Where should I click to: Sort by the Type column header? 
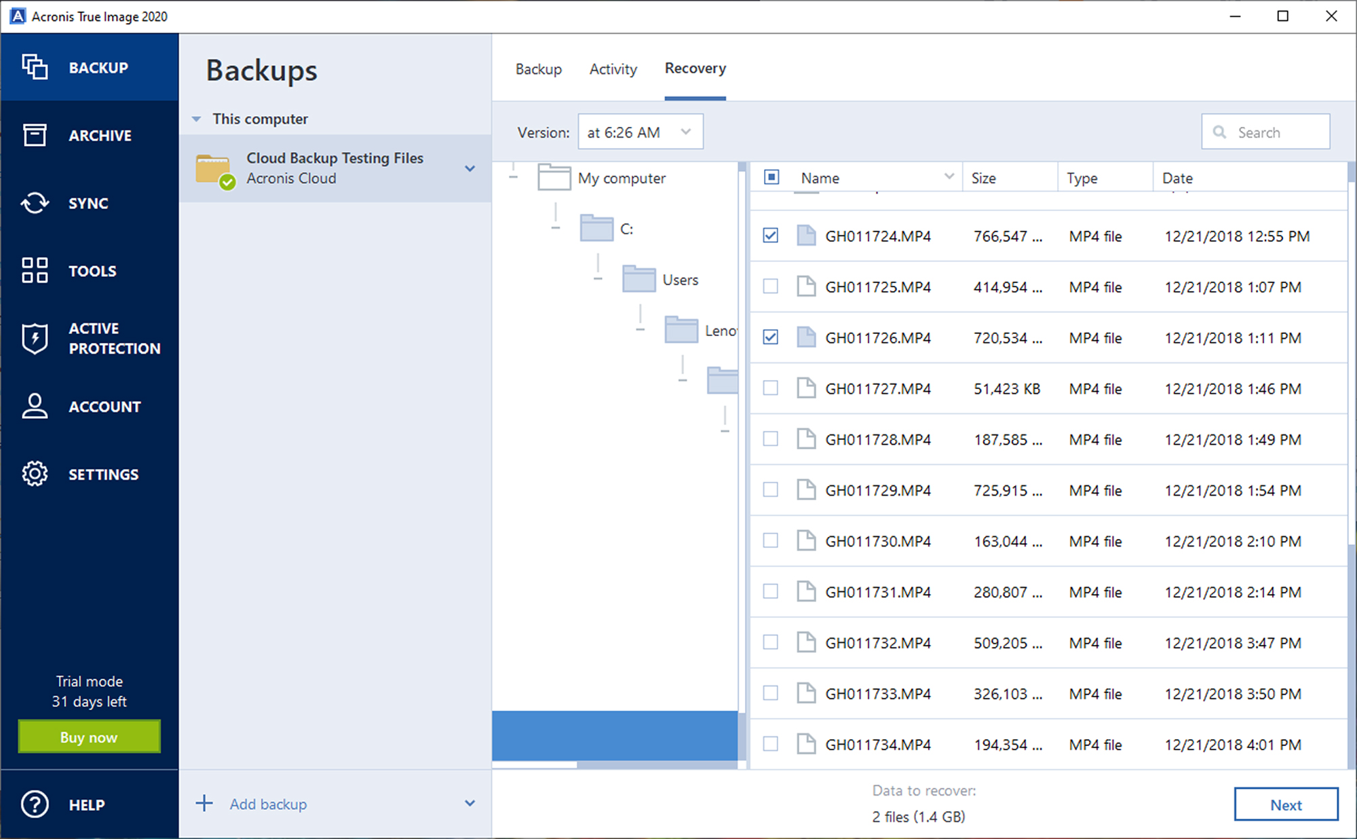(1082, 178)
